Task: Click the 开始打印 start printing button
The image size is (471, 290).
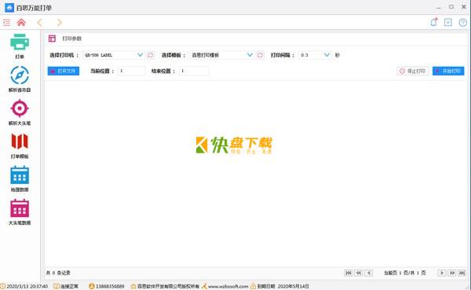Action: [448, 71]
